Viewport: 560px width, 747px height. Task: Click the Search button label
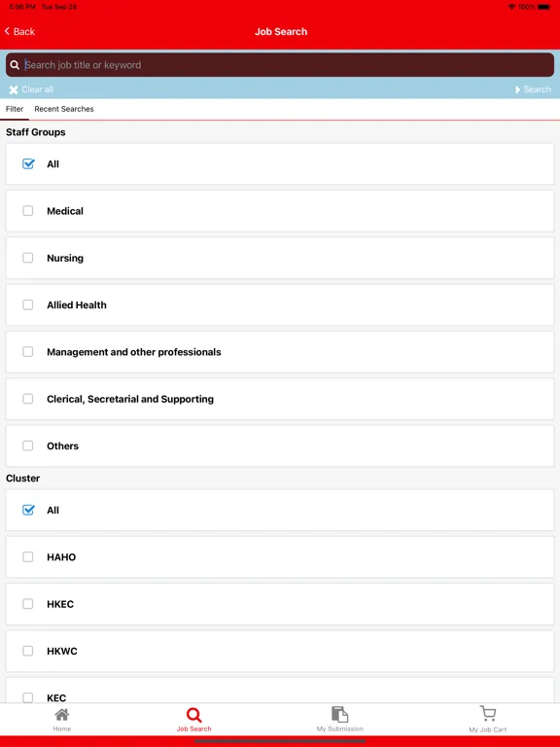click(537, 89)
